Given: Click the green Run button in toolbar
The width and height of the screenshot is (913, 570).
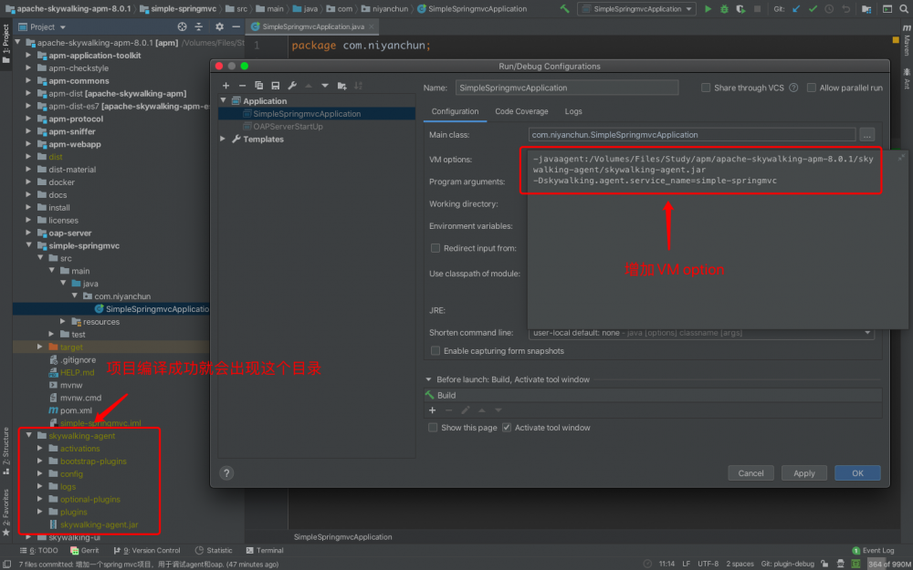Looking at the screenshot, I should (708, 9).
